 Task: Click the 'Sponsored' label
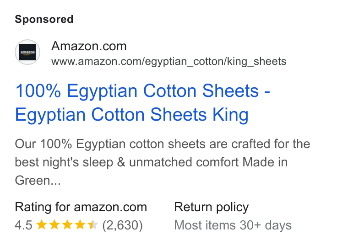[x=44, y=19]
